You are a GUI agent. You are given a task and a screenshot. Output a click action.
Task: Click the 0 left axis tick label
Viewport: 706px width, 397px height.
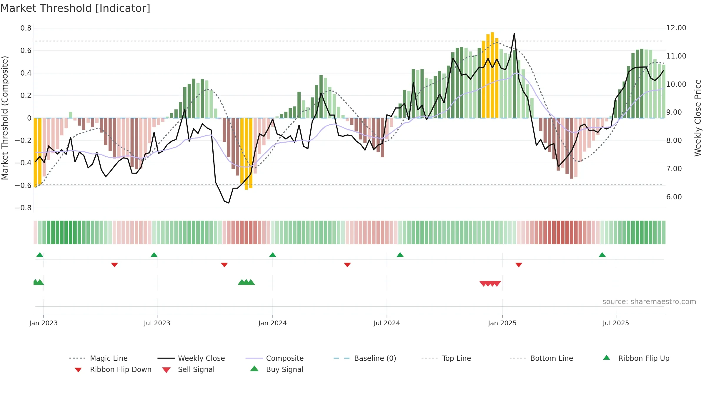tap(29, 118)
